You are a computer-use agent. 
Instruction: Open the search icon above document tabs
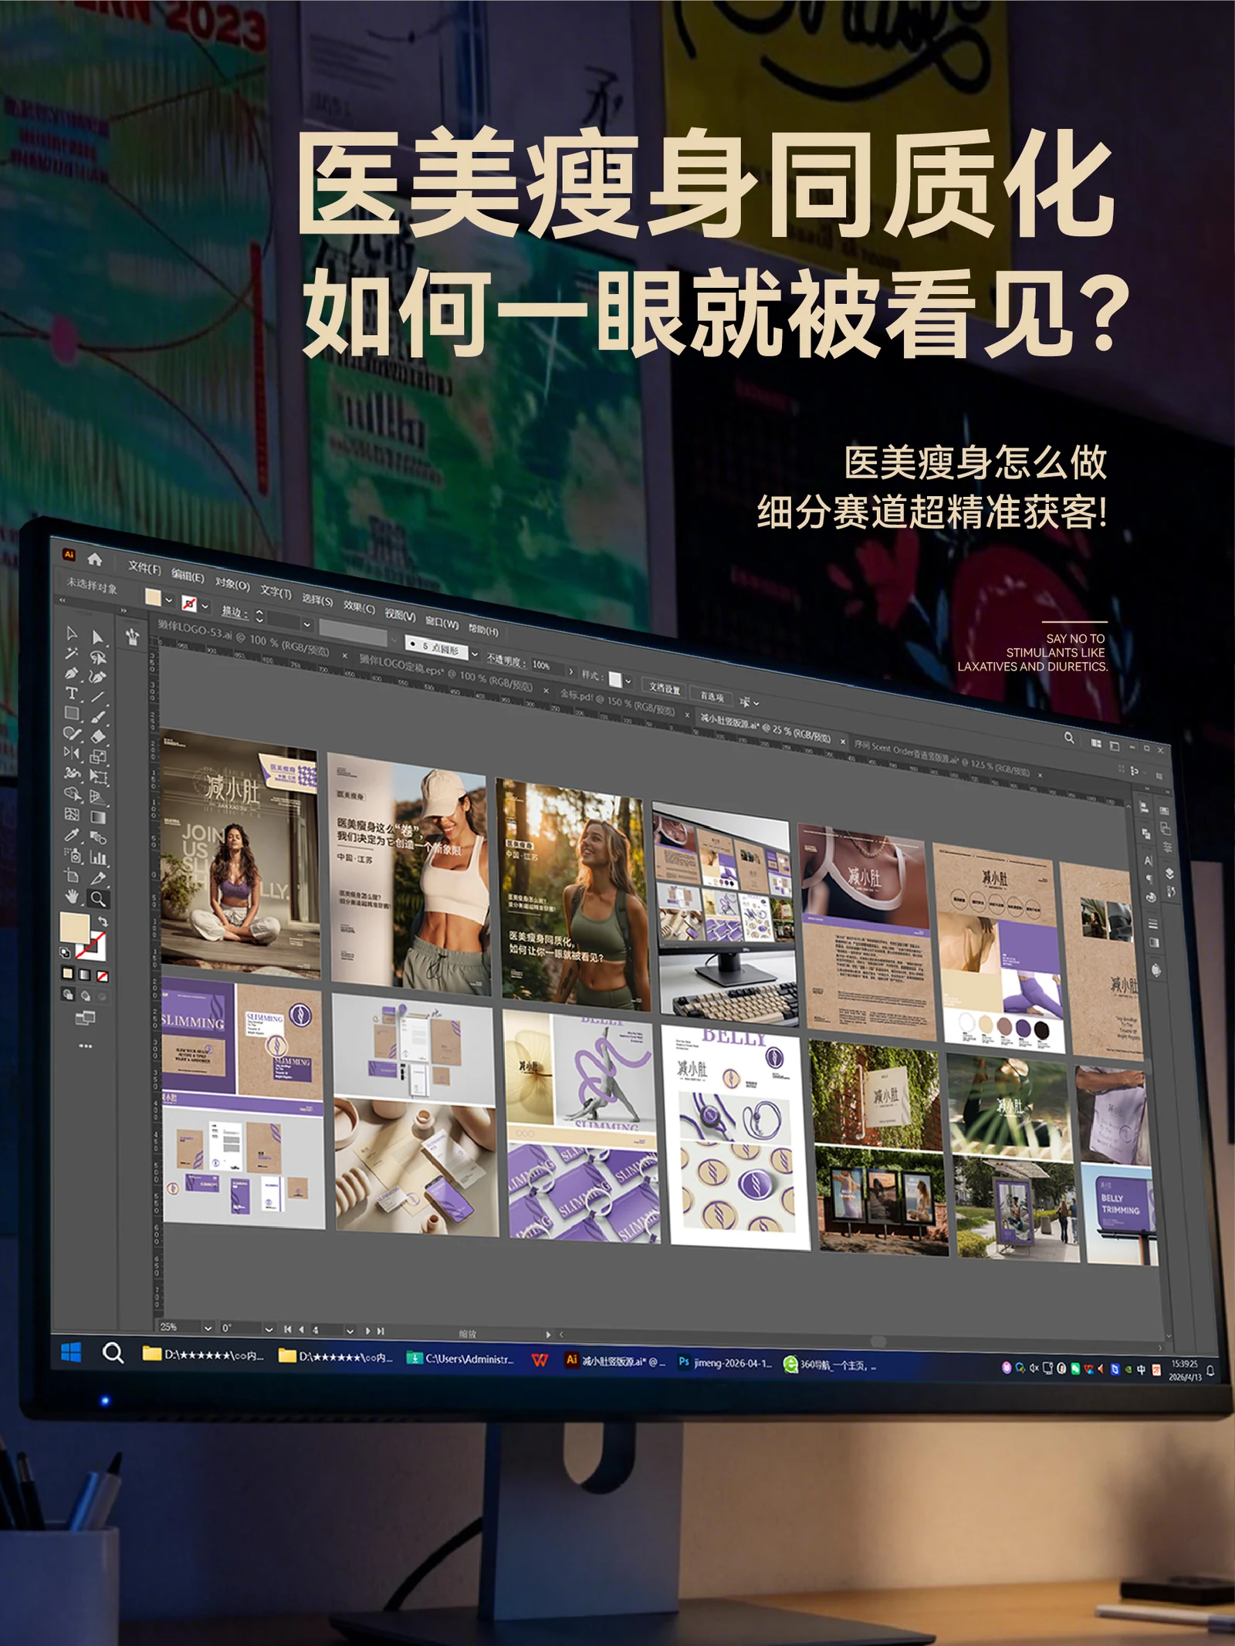click(x=1069, y=737)
